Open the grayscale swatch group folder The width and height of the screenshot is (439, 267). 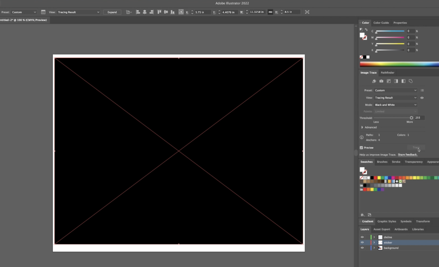tap(361, 185)
